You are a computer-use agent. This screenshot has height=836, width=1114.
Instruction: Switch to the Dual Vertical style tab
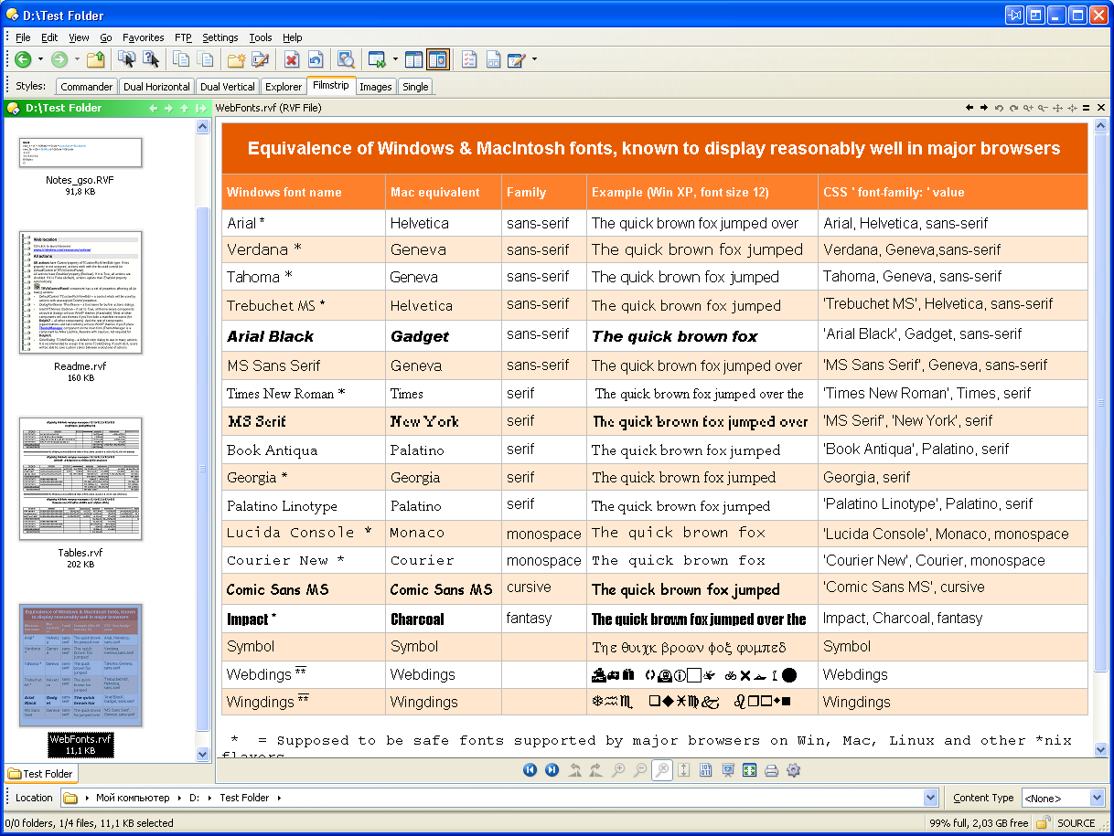coord(228,87)
